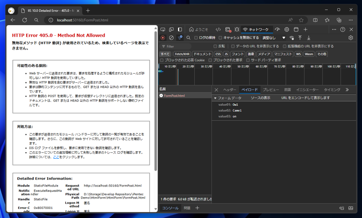The height and width of the screenshot is (218, 362).
Task: Select the inspect element tool in DevTools
Action: point(163,30)
